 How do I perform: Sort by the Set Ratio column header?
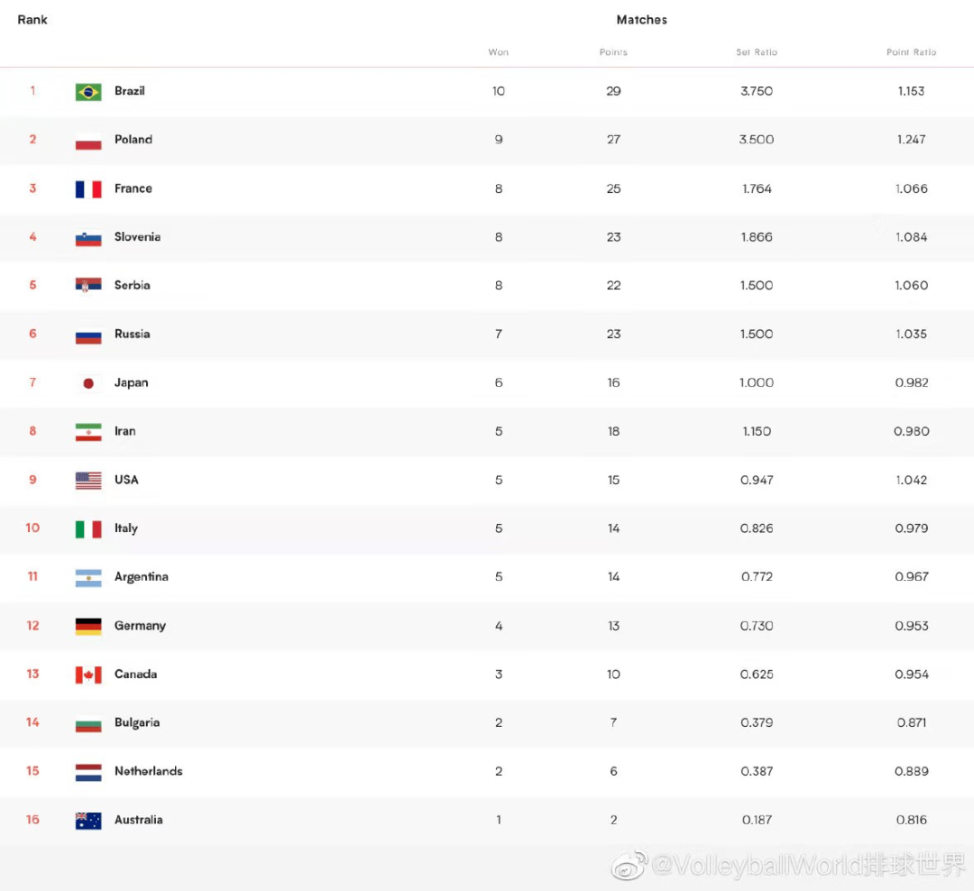(x=757, y=52)
